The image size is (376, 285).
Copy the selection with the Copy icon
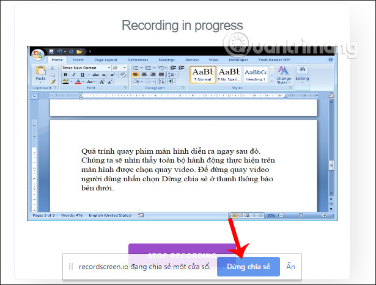coord(52,75)
